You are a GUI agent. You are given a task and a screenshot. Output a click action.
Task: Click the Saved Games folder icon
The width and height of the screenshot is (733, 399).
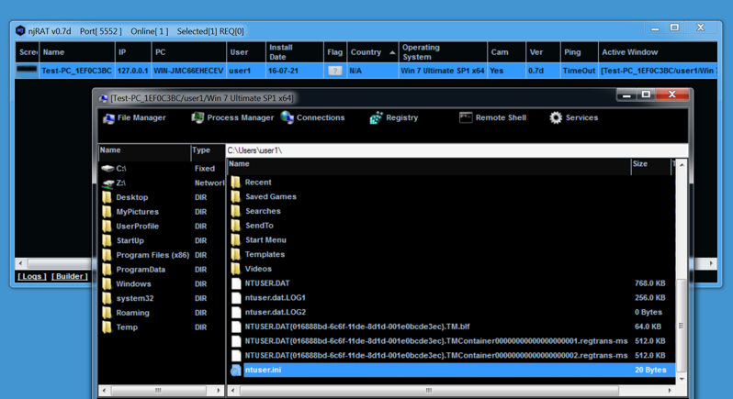[236, 197]
